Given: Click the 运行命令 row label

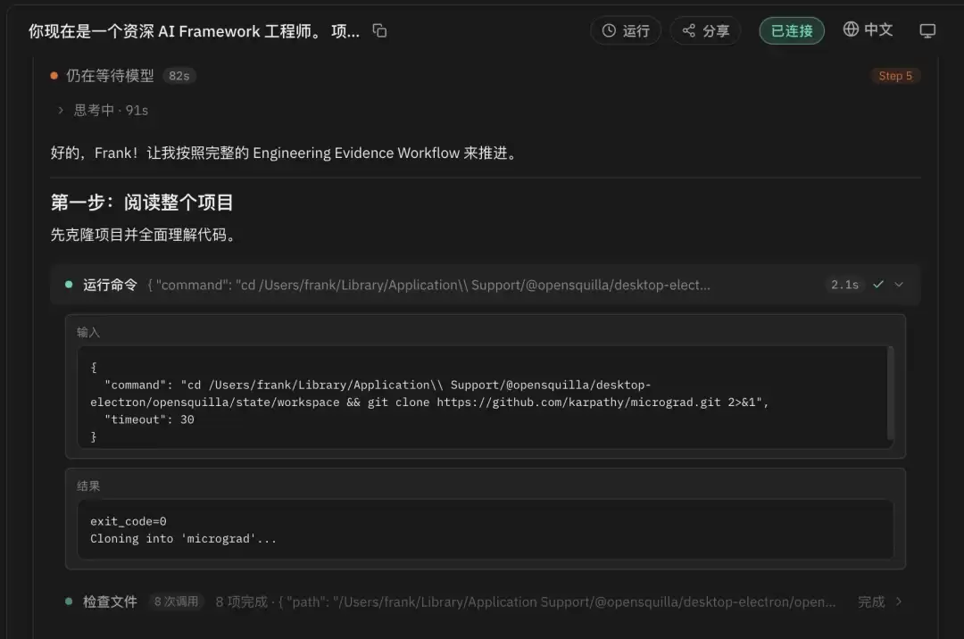Looking at the screenshot, I should coord(110,285).
